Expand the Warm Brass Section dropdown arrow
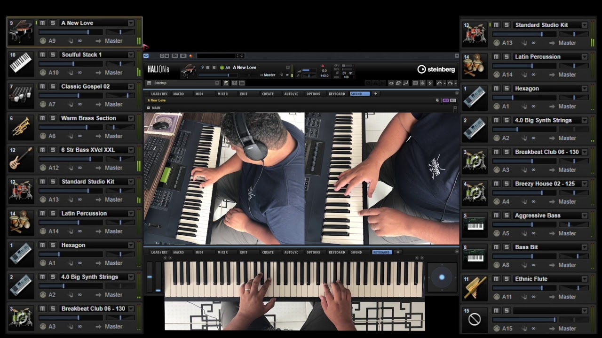 pyautogui.click(x=131, y=118)
